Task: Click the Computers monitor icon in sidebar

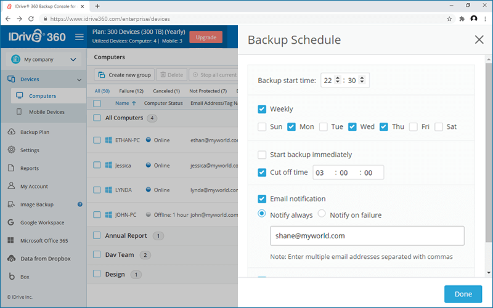Action: click(20, 95)
